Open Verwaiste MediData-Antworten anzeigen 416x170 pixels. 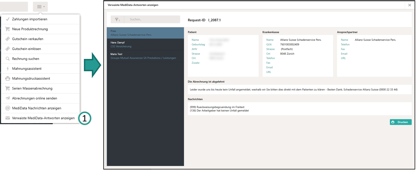(x=43, y=118)
